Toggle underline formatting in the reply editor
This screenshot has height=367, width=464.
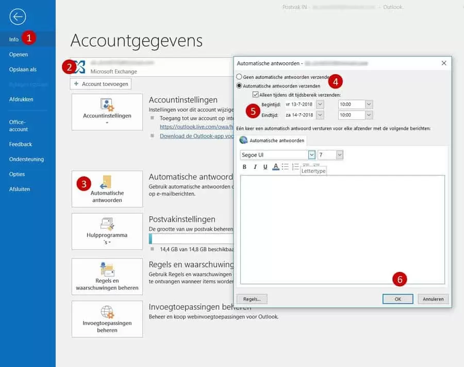[265, 167]
